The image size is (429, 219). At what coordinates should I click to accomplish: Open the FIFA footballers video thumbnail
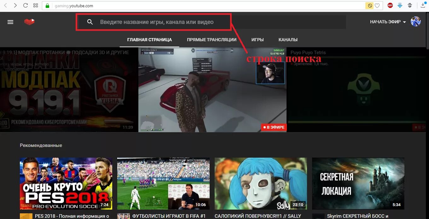(163, 184)
